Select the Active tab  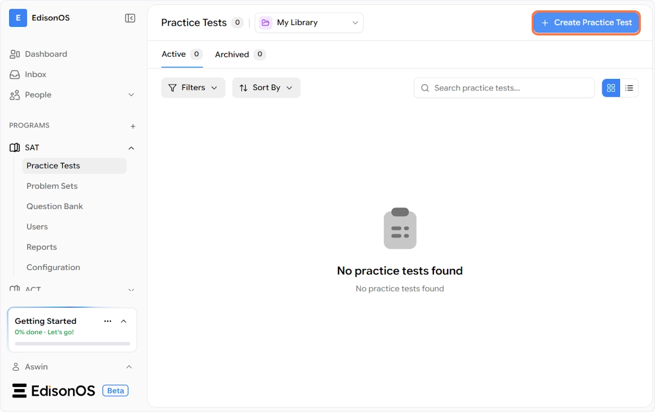click(174, 54)
